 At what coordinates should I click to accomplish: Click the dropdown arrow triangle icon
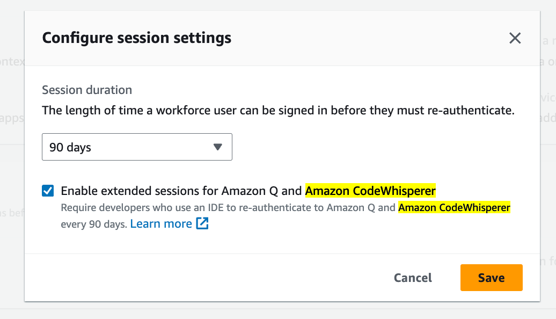[218, 147]
